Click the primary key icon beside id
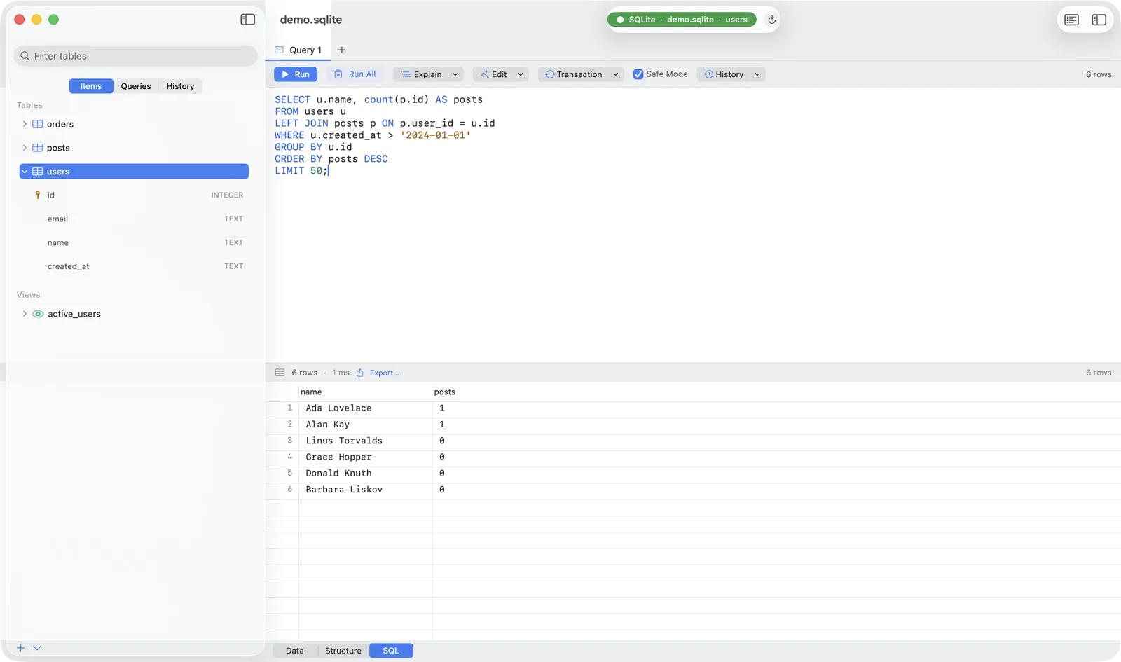This screenshot has height=662, width=1121. 38,195
